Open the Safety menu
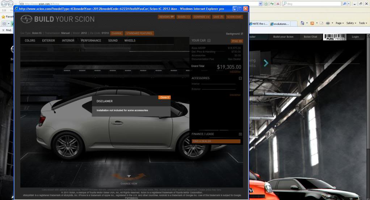This screenshot has width=370, height=200. coord(351,23)
